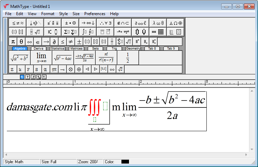Open the subscript and superscript templates palette
Screen dimensions: 258x167
pos(53,32)
